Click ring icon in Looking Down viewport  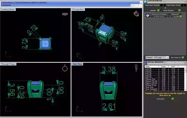[x=65, y=14]
